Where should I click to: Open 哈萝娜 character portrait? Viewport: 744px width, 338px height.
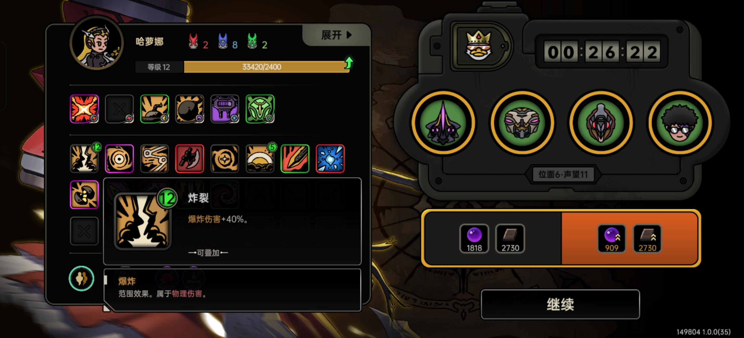(97, 43)
